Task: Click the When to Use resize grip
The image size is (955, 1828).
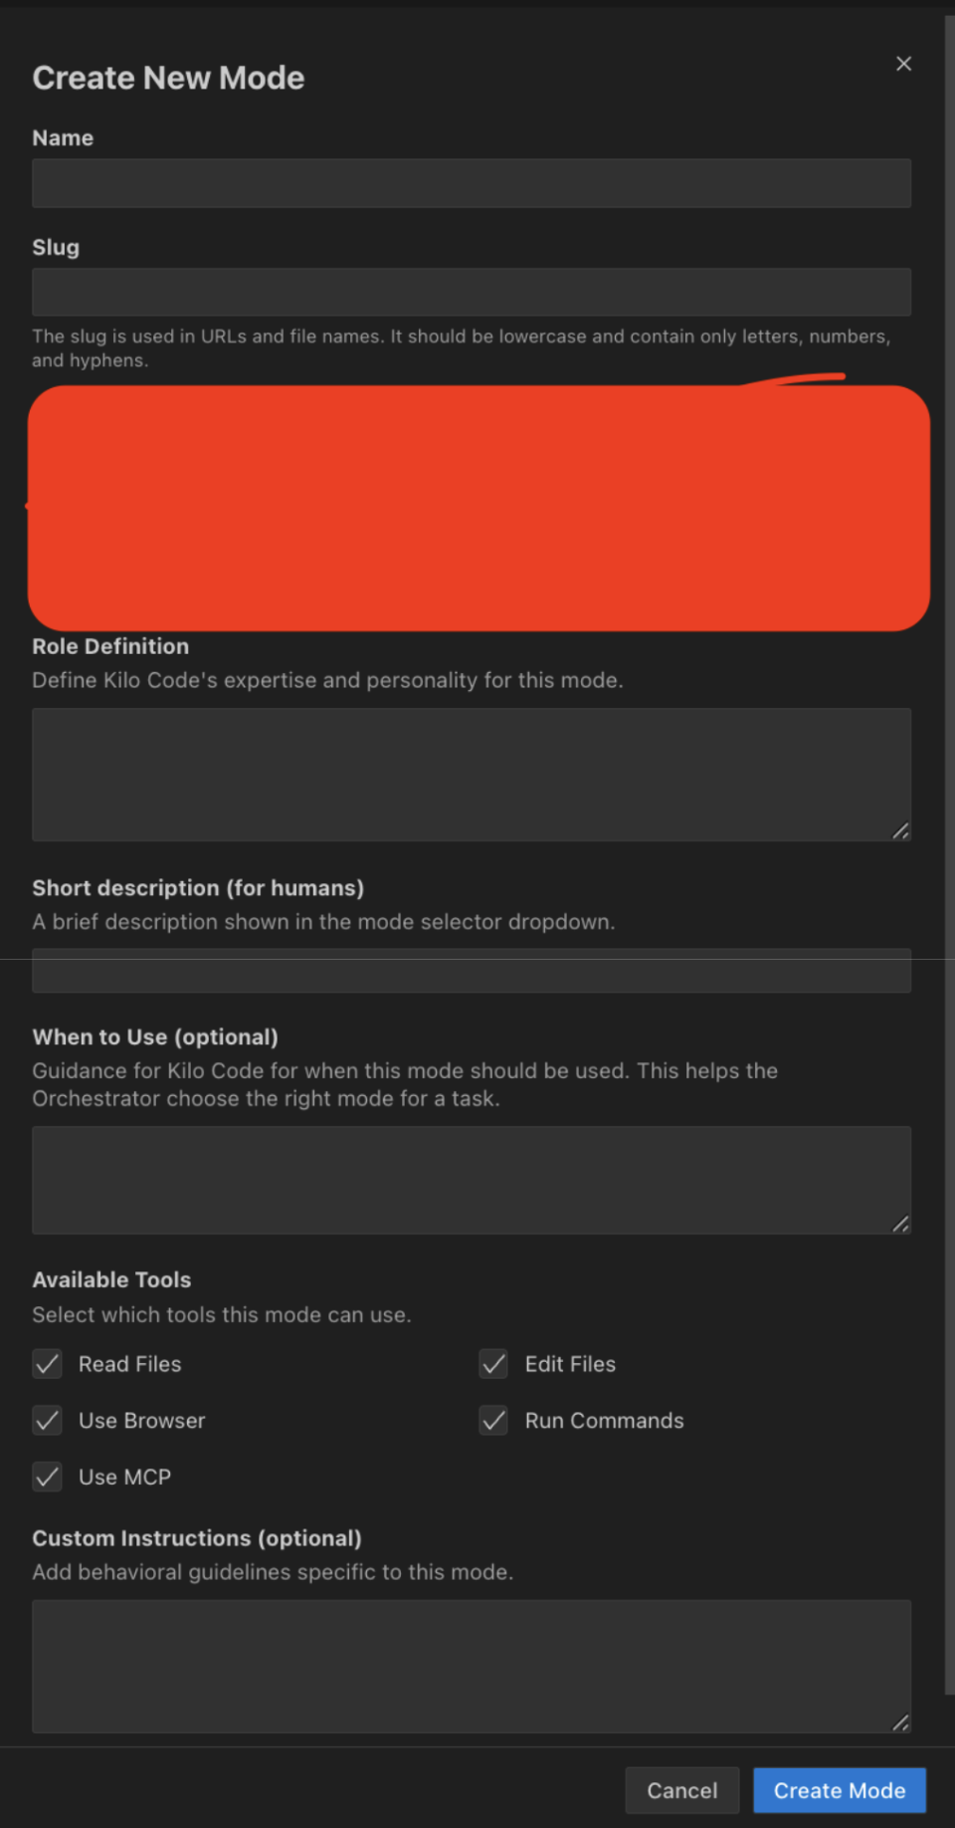Action: click(x=901, y=1224)
